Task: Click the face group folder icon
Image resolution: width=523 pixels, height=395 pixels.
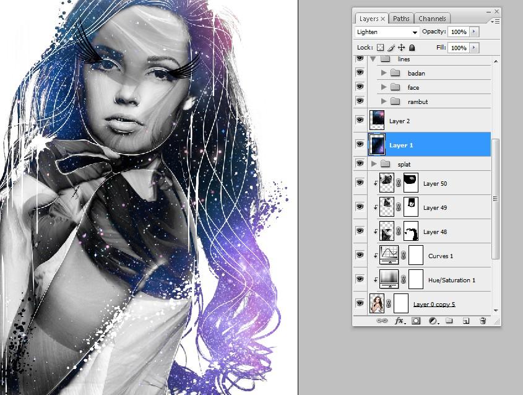Action: 395,87
